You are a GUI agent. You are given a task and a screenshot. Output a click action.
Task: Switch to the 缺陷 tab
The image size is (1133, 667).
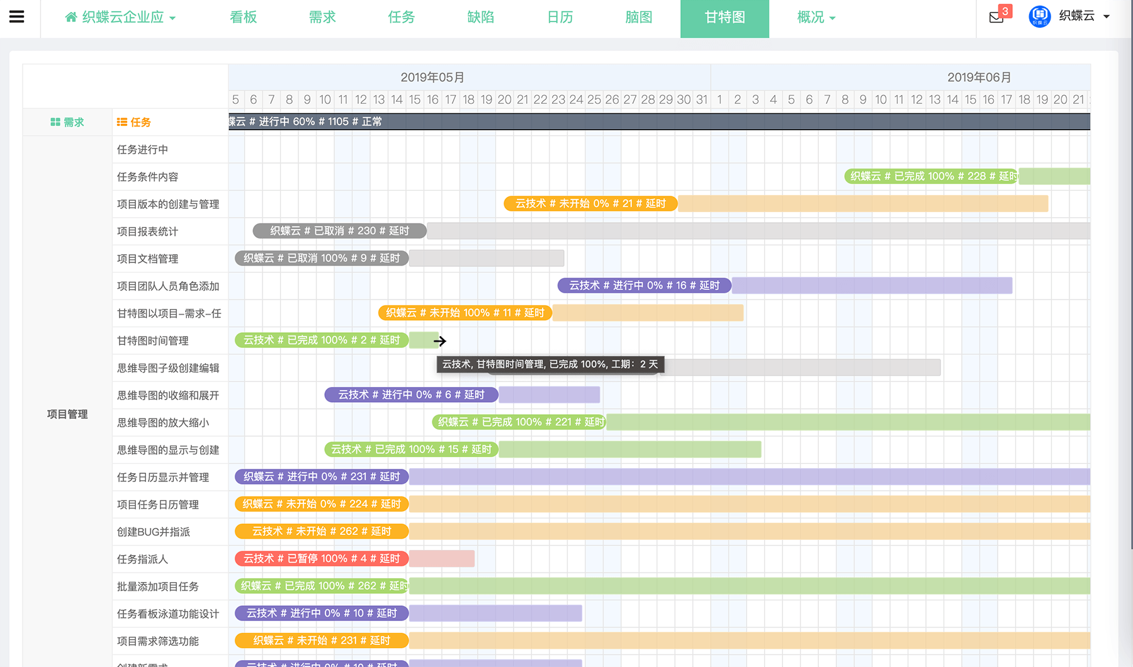[x=481, y=17]
